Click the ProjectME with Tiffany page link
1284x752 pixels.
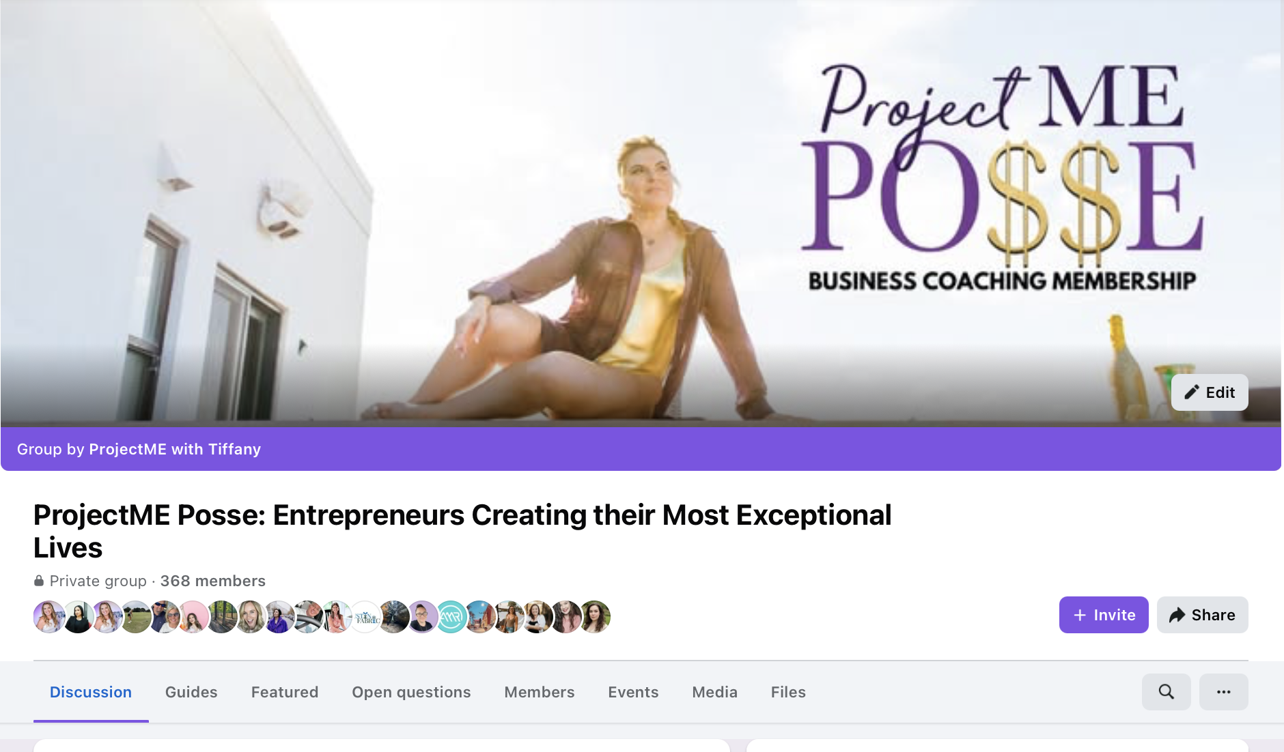(175, 449)
